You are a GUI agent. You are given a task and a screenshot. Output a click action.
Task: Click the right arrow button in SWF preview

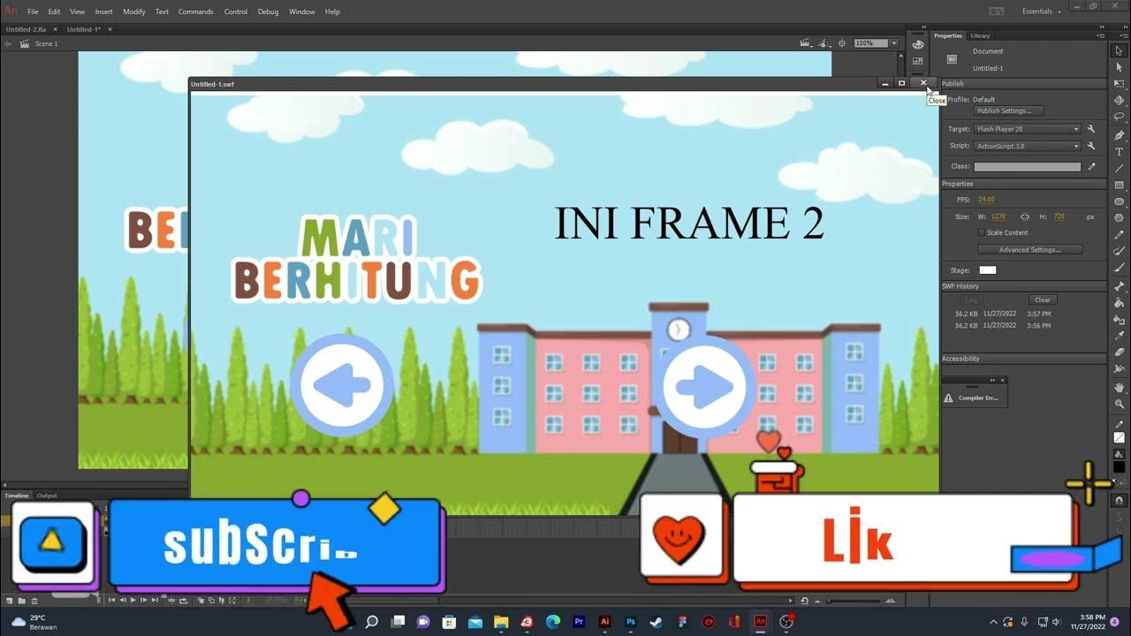(704, 385)
